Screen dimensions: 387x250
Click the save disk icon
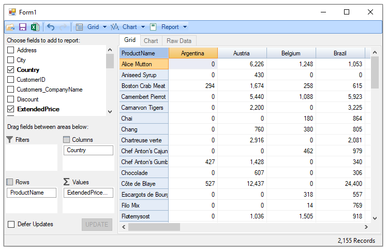click(x=23, y=27)
